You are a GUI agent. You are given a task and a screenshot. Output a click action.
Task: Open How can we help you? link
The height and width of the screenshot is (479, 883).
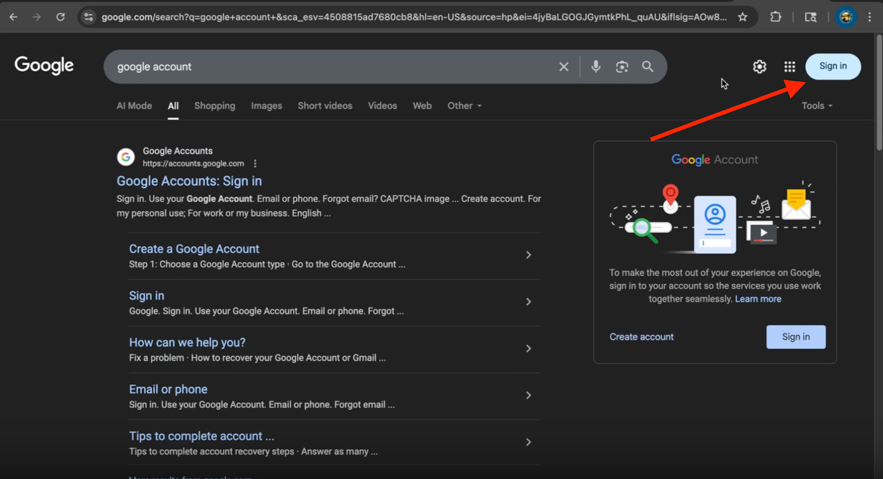click(187, 343)
